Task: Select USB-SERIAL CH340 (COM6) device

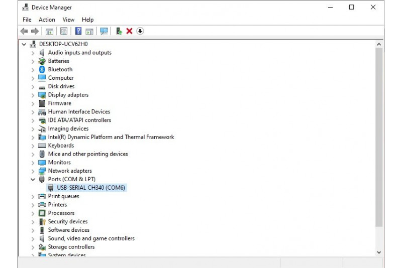Action: point(91,188)
